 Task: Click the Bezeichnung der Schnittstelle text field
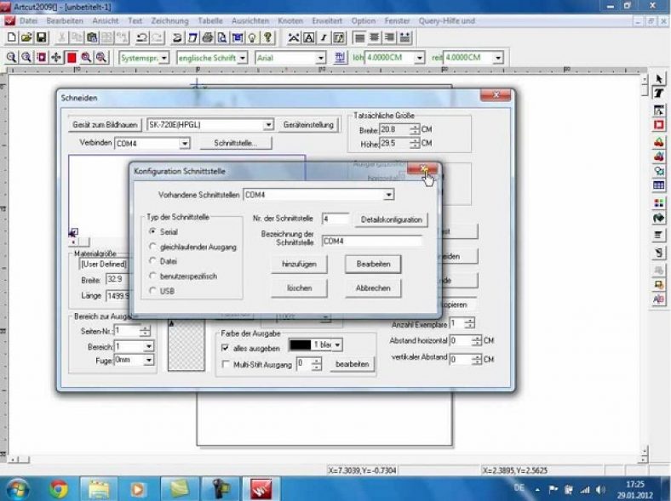tap(371, 242)
